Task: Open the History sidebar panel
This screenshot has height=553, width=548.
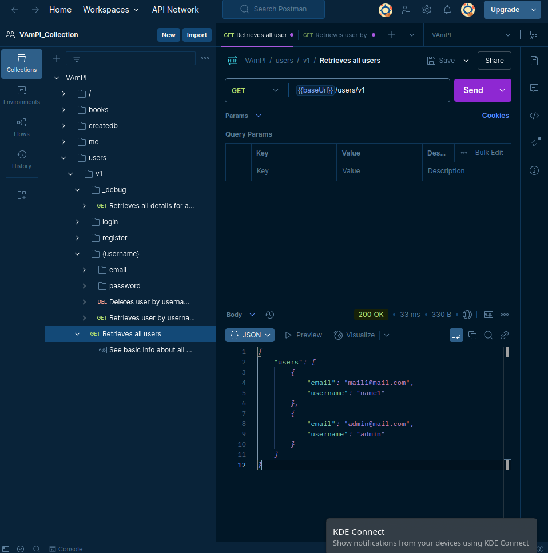Action: pos(22,159)
